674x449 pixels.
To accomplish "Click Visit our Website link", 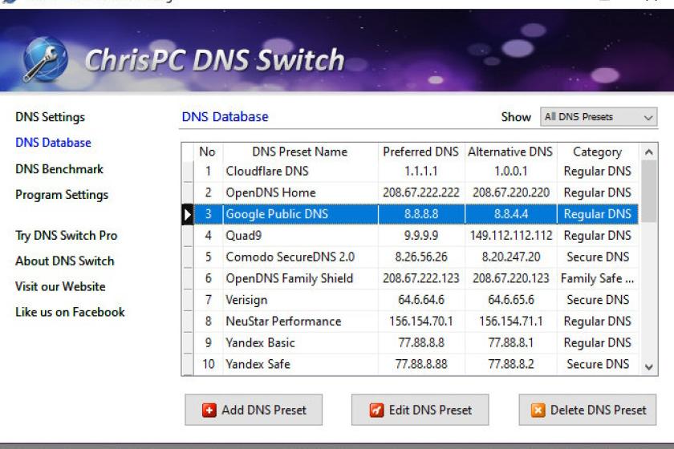I will pos(61,286).
